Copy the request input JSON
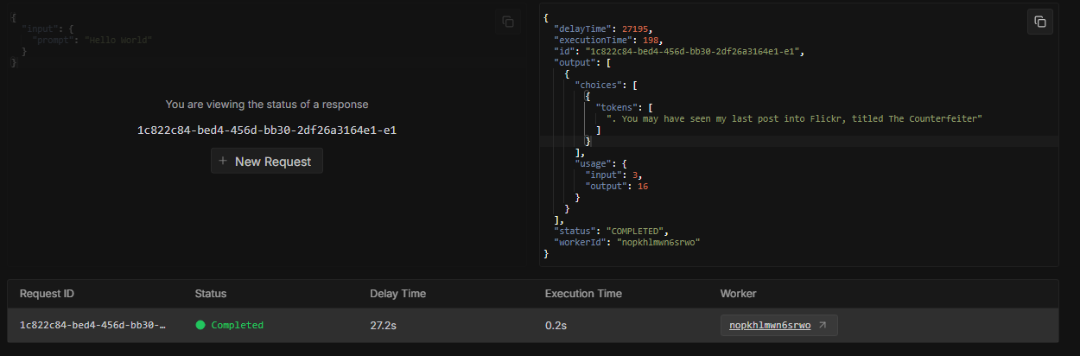 pyautogui.click(x=508, y=22)
